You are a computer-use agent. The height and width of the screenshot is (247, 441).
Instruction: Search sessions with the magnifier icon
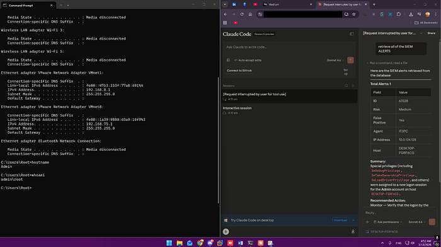tap(346, 86)
